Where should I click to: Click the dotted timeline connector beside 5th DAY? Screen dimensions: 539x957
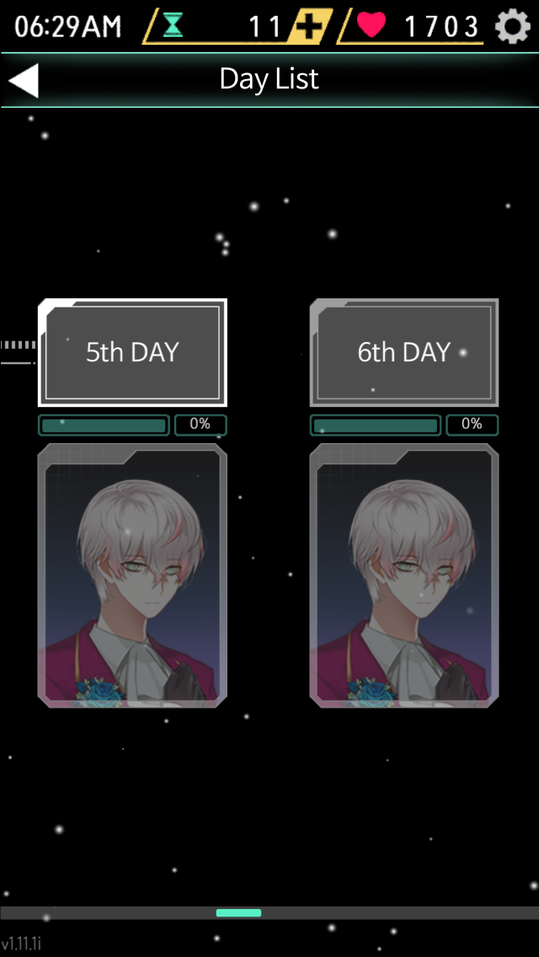(19, 353)
